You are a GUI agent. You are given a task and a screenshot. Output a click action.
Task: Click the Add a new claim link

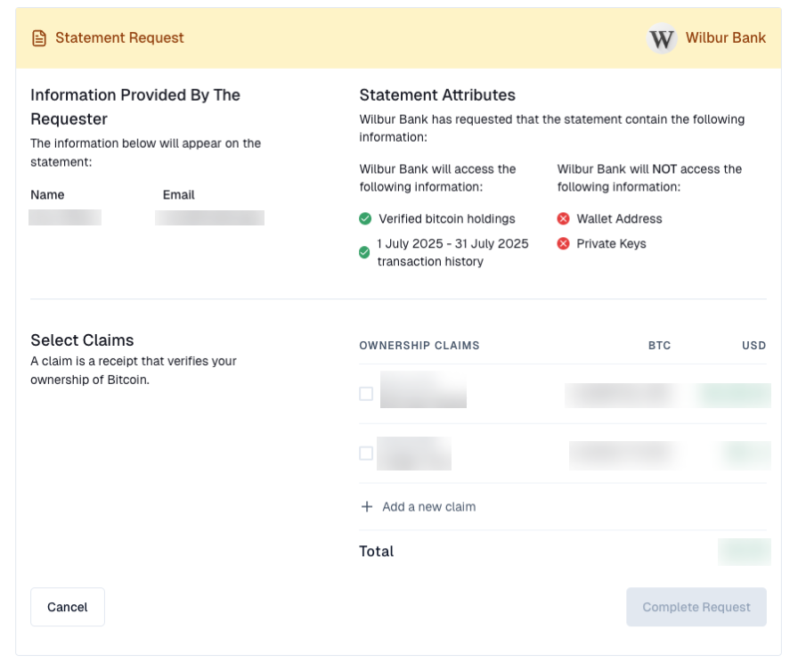(x=428, y=507)
